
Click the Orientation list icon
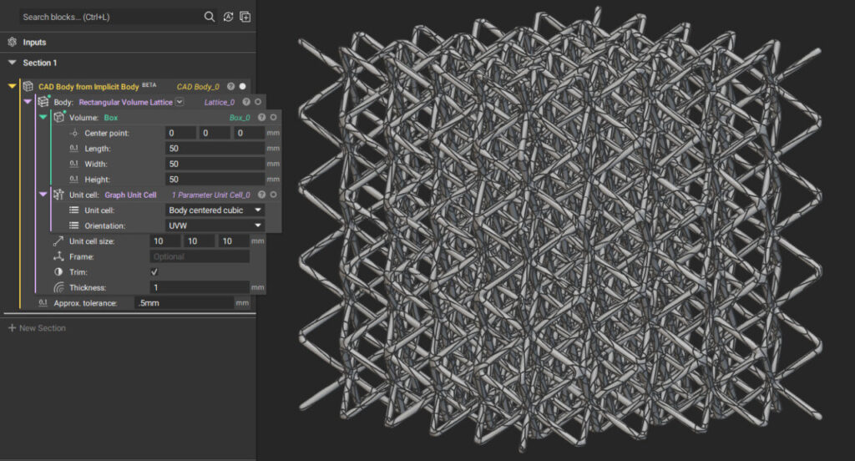pos(74,225)
